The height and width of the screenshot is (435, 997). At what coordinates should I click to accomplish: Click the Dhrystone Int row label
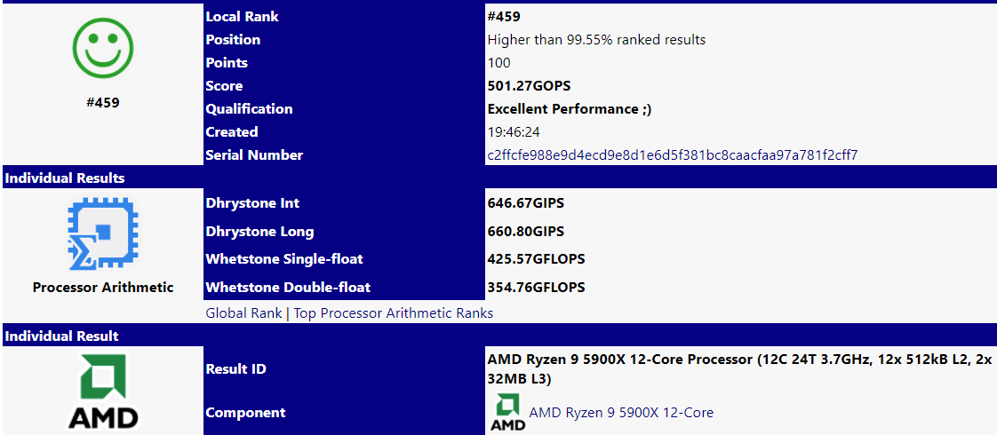252,203
